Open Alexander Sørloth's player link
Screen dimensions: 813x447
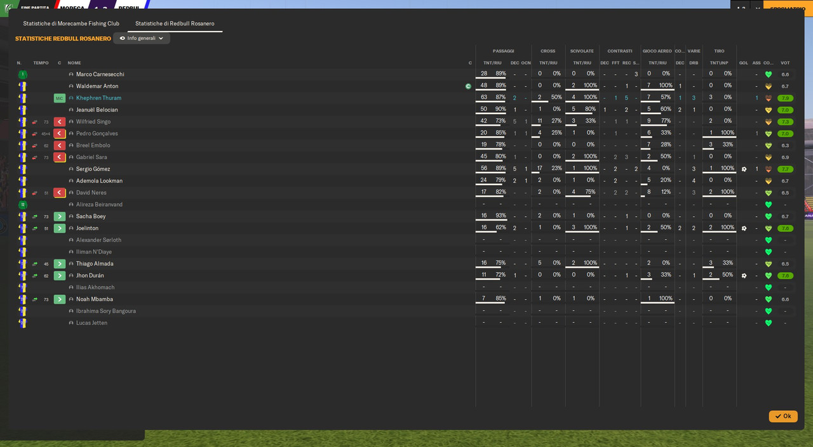pos(98,240)
